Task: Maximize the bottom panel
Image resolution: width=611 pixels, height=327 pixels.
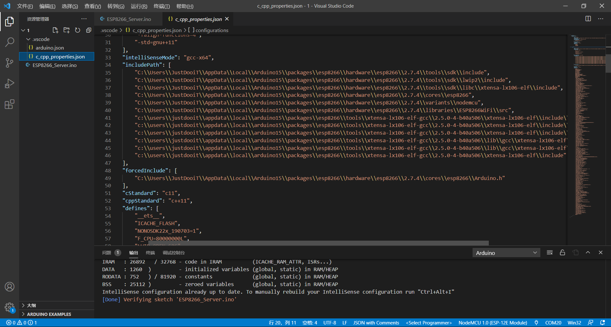Action: coord(588,252)
